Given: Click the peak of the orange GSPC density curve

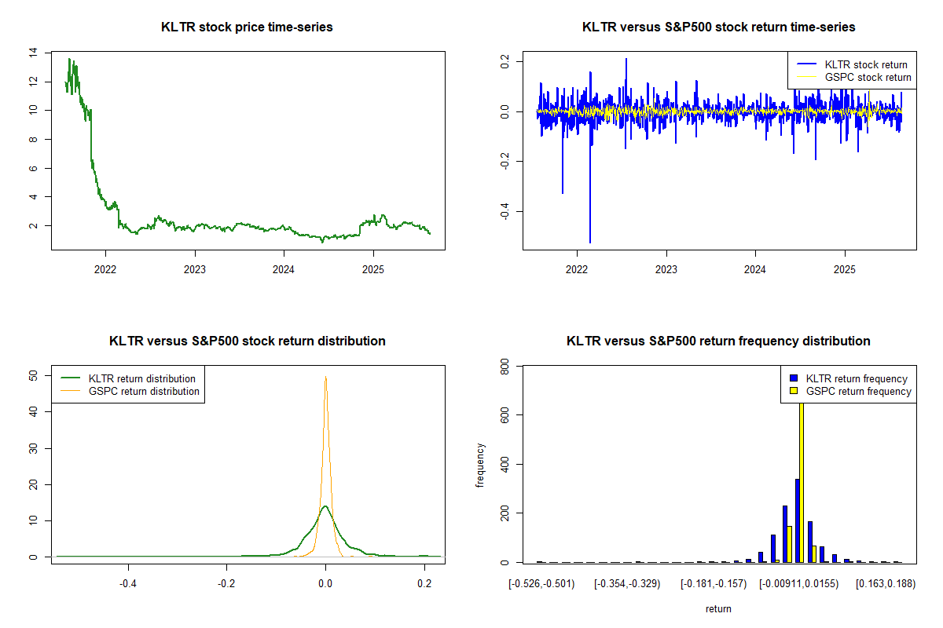Looking at the screenshot, I should 325,378.
